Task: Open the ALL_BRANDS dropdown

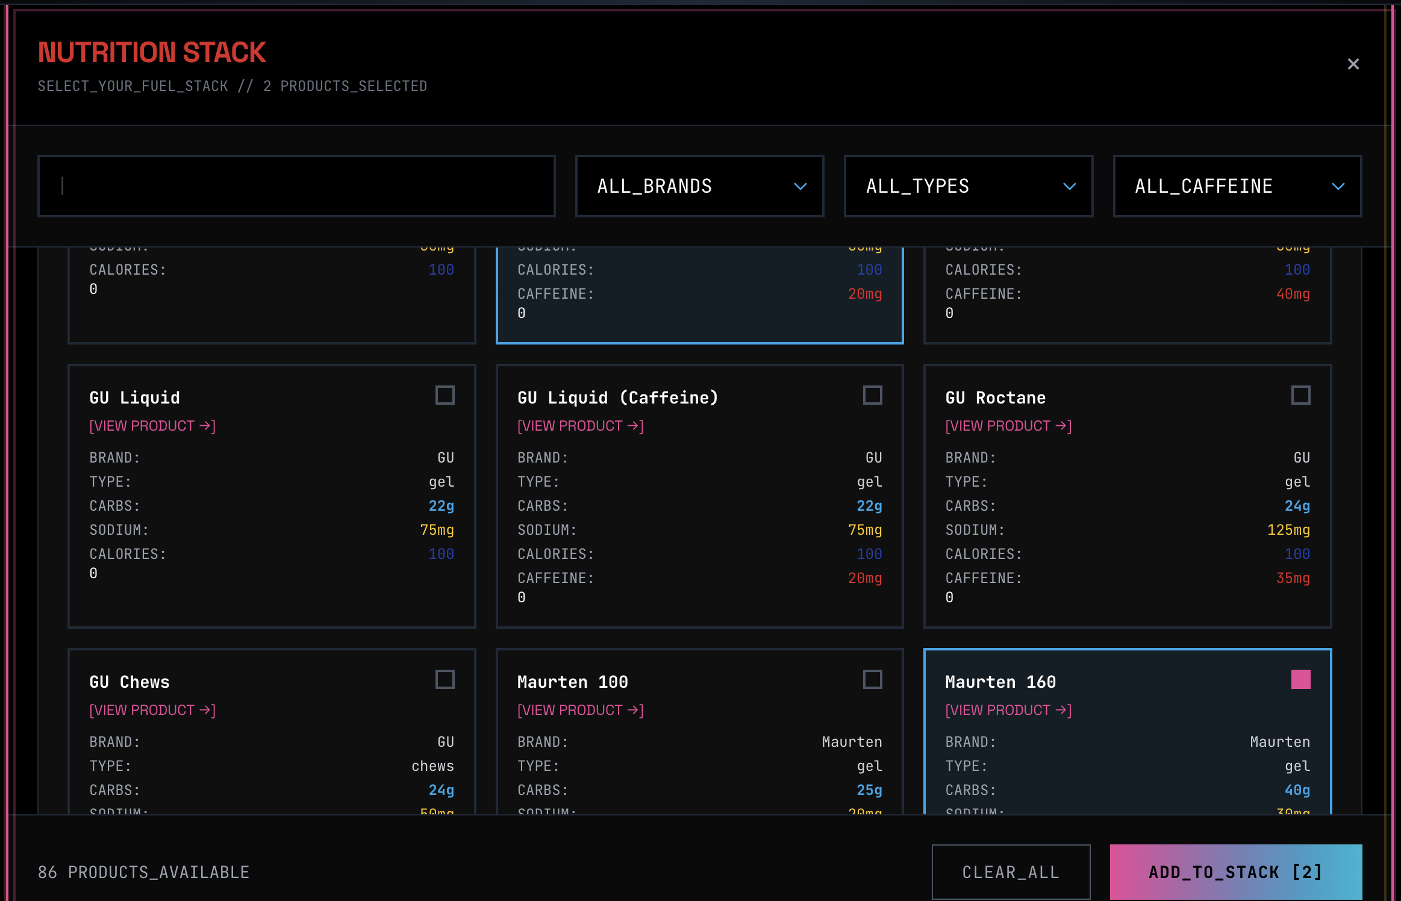Action: tap(699, 186)
